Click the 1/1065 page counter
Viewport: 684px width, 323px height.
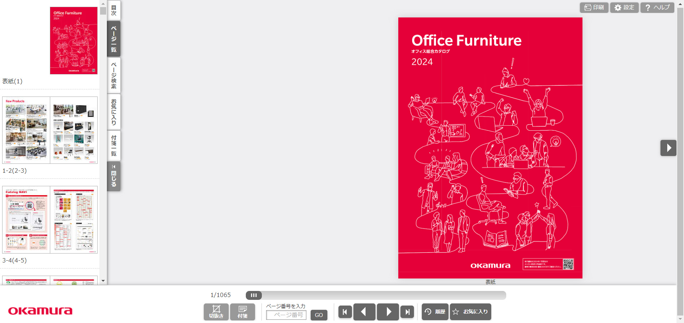pyautogui.click(x=221, y=295)
